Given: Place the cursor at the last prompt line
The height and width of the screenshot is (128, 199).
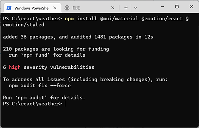Looking at the screenshot, I should tap(65, 104).
